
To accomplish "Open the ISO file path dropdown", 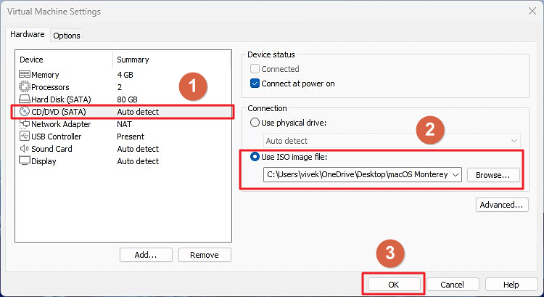I will [x=455, y=175].
